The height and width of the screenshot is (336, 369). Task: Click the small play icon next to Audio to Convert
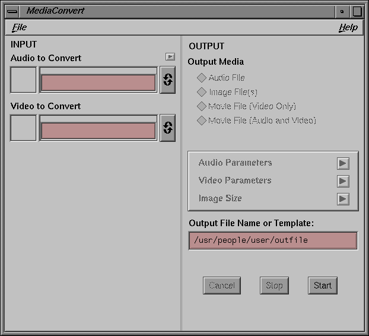click(170, 57)
